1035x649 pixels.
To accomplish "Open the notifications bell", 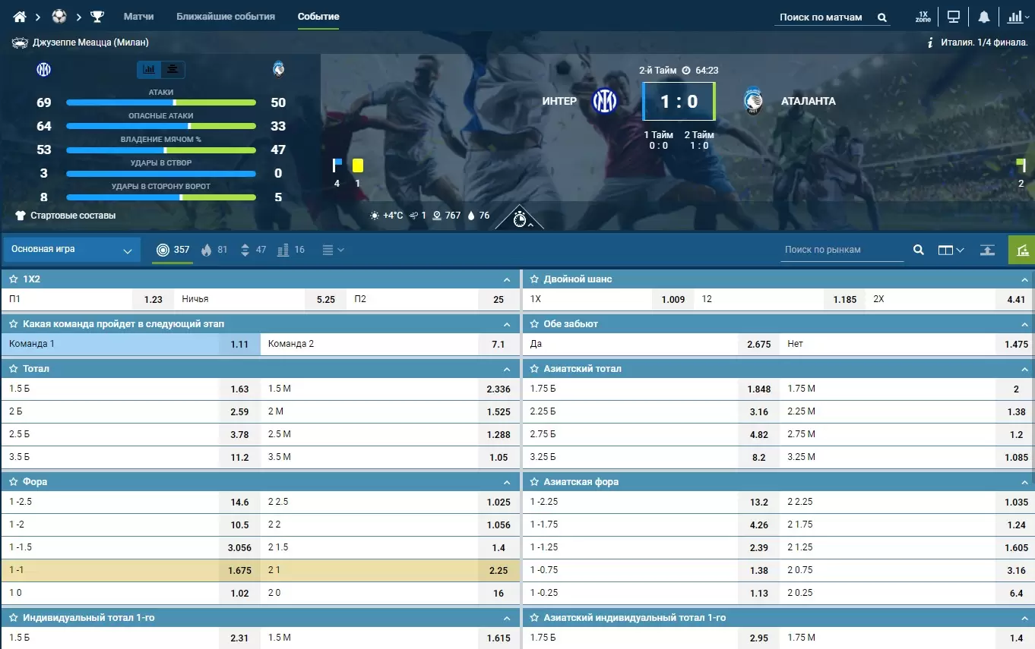I will (x=984, y=17).
